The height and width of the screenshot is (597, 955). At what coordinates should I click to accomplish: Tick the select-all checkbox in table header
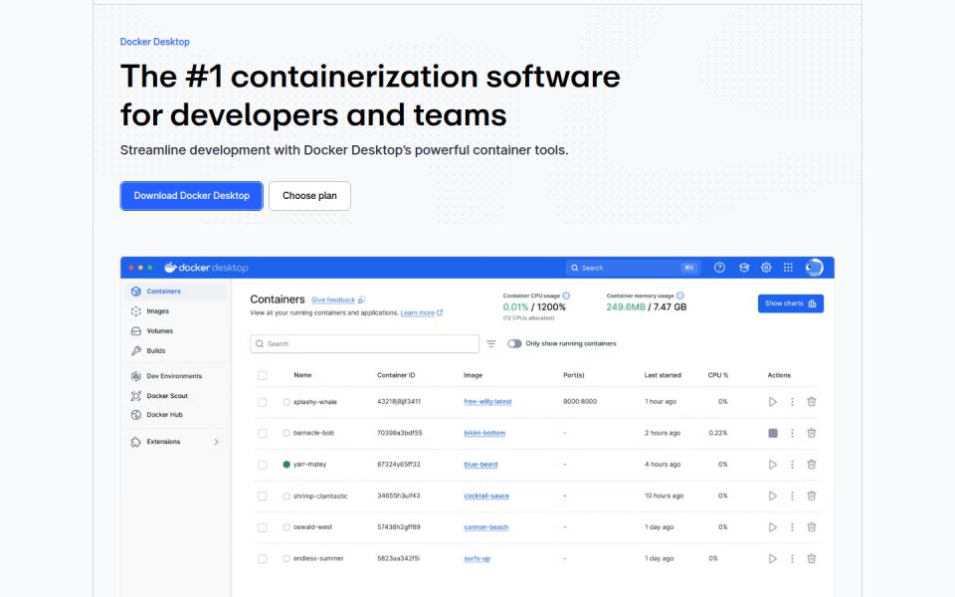(x=262, y=375)
